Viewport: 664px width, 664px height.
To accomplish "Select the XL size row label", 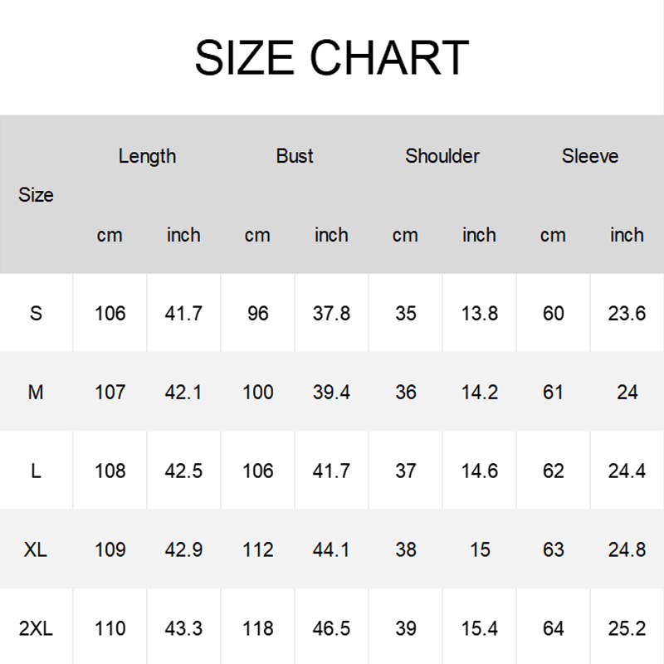I will pyautogui.click(x=36, y=549).
